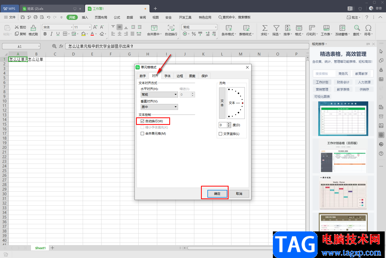Click the 财务会计 template category
The image size is (386, 258).
click(343, 82)
